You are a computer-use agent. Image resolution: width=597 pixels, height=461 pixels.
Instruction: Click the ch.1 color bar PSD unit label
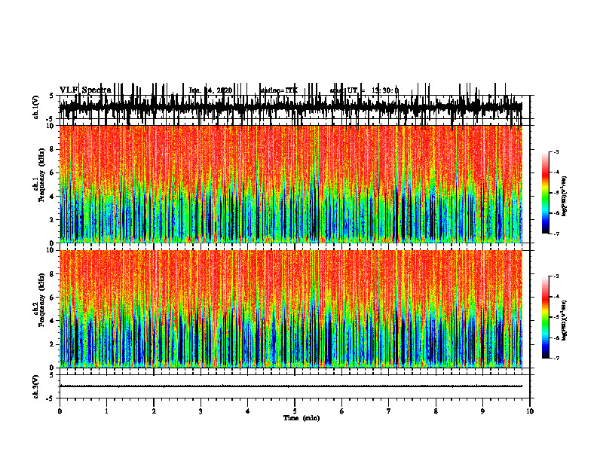coord(565,196)
